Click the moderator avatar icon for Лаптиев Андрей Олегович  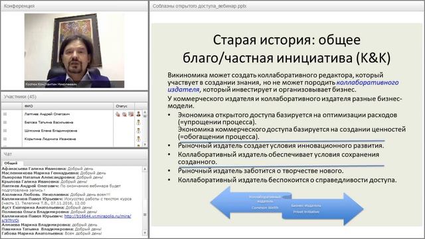pyautogui.click(x=139, y=114)
